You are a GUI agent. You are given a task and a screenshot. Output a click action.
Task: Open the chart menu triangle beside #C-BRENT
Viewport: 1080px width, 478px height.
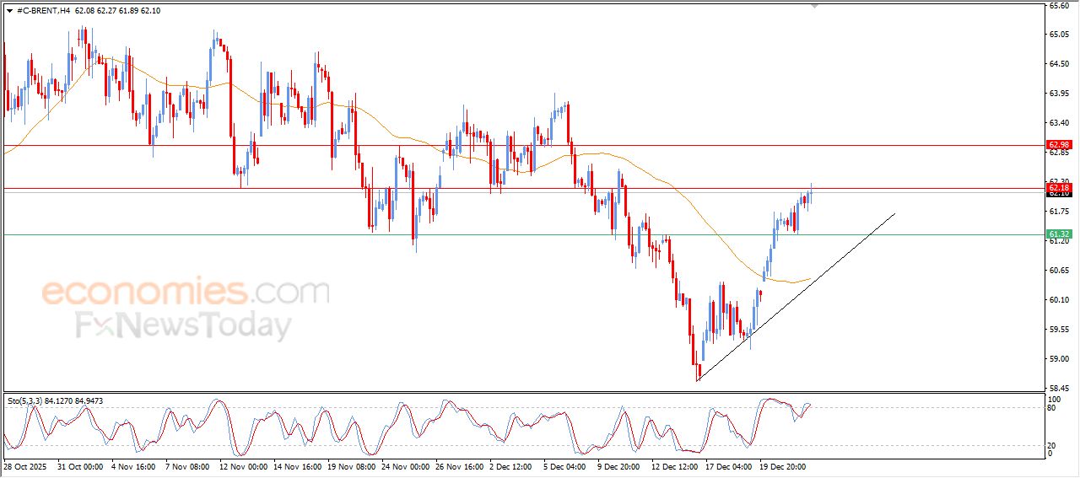coord(9,11)
